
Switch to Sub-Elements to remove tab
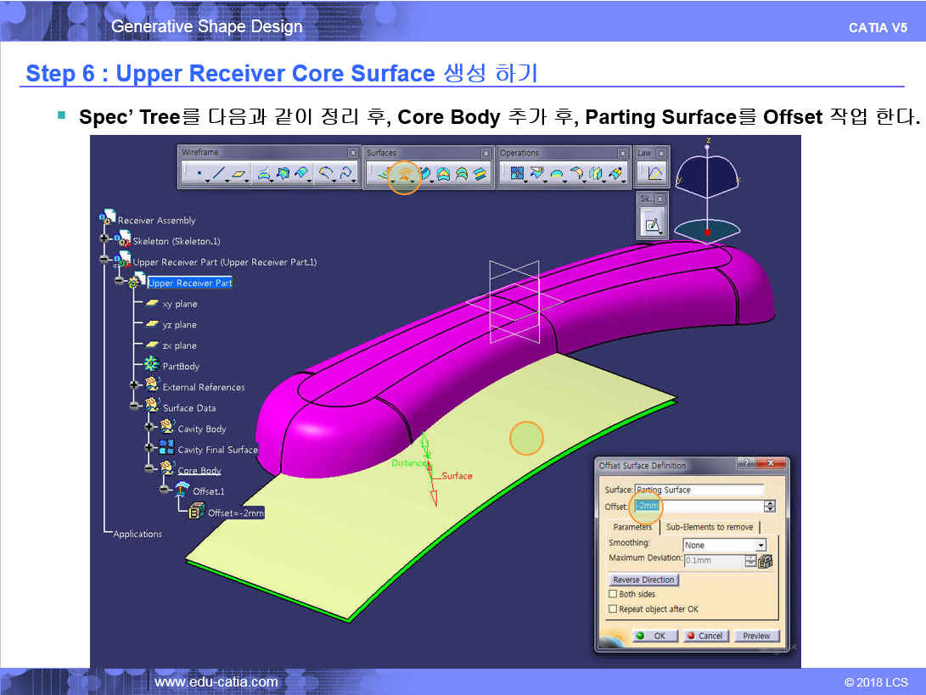[709, 527]
